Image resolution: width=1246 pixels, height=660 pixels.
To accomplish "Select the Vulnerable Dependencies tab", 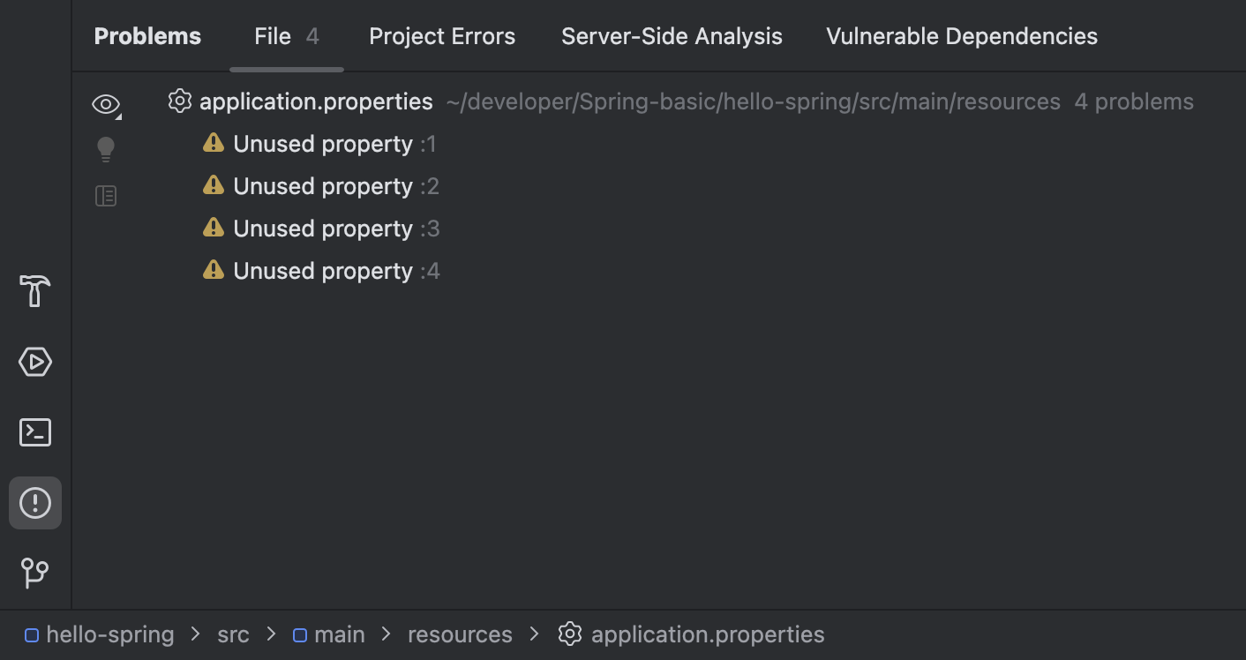I will click(961, 36).
